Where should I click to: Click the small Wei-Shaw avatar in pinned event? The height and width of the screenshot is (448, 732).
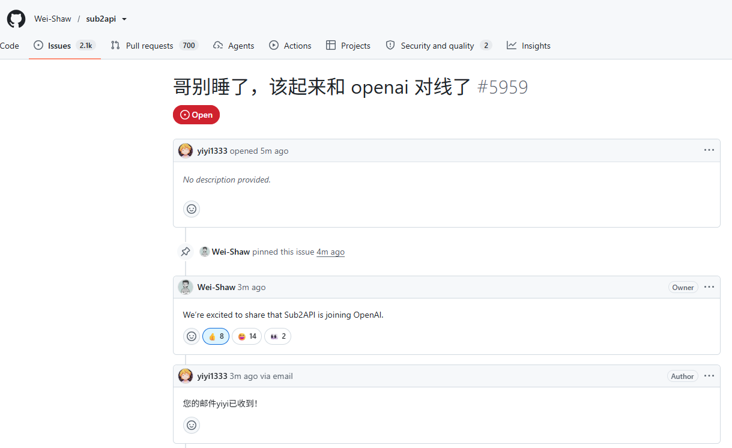click(x=204, y=252)
